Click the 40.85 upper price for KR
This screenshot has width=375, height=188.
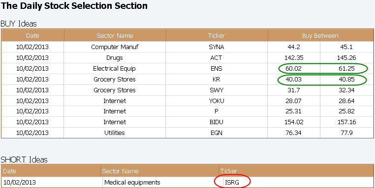pos(347,79)
